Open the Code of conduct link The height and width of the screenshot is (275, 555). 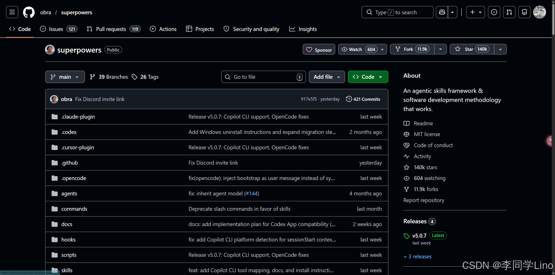click(428, 146)
